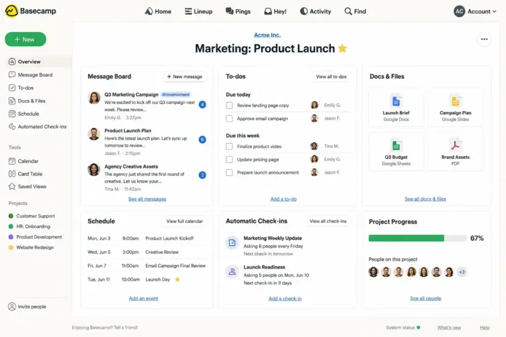The image size is (506, 337).
Task: Open Hey! notifications menu
Action: 275,12
